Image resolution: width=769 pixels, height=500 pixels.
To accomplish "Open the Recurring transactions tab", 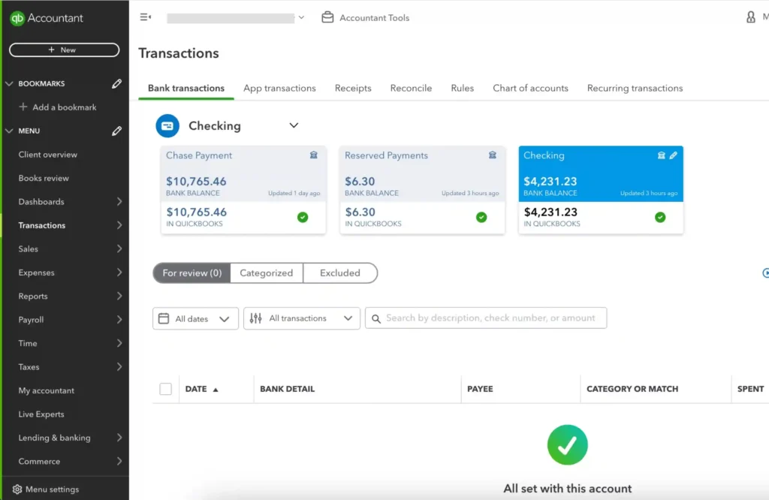I will (x=635, y=89).
